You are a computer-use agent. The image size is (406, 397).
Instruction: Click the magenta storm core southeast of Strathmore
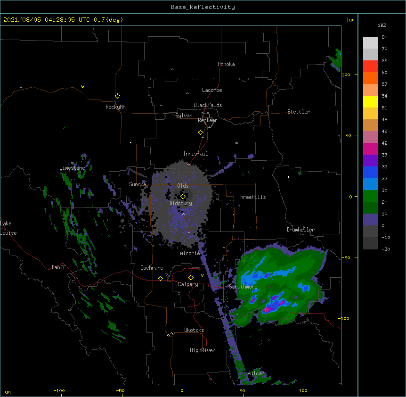(266, 309)
